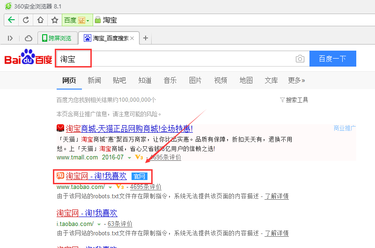Click the www.taobao.com/ URL text
Image resolution: width=375 pixels, height=248 pixels.
pos(81,187)
